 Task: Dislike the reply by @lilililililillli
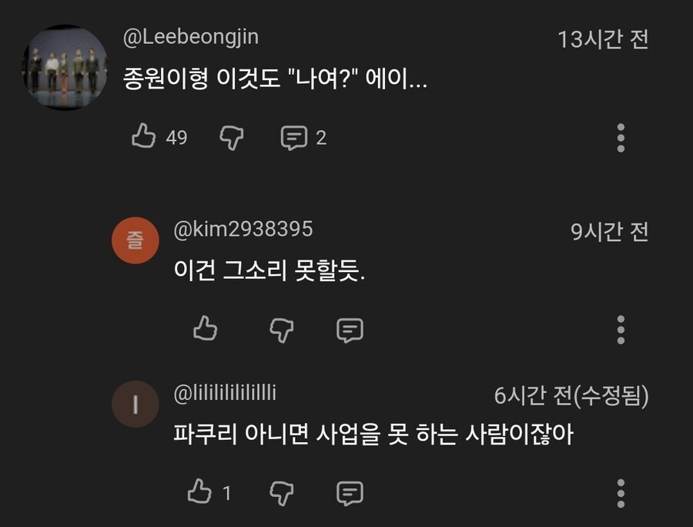pyautogui.click(x=282, y=492)
